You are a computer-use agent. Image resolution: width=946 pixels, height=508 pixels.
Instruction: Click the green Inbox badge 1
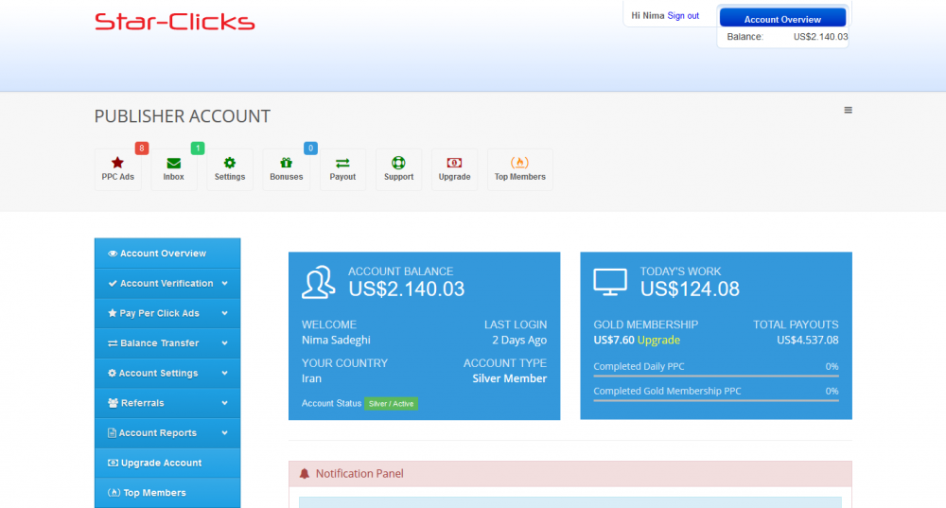[198, 148]
